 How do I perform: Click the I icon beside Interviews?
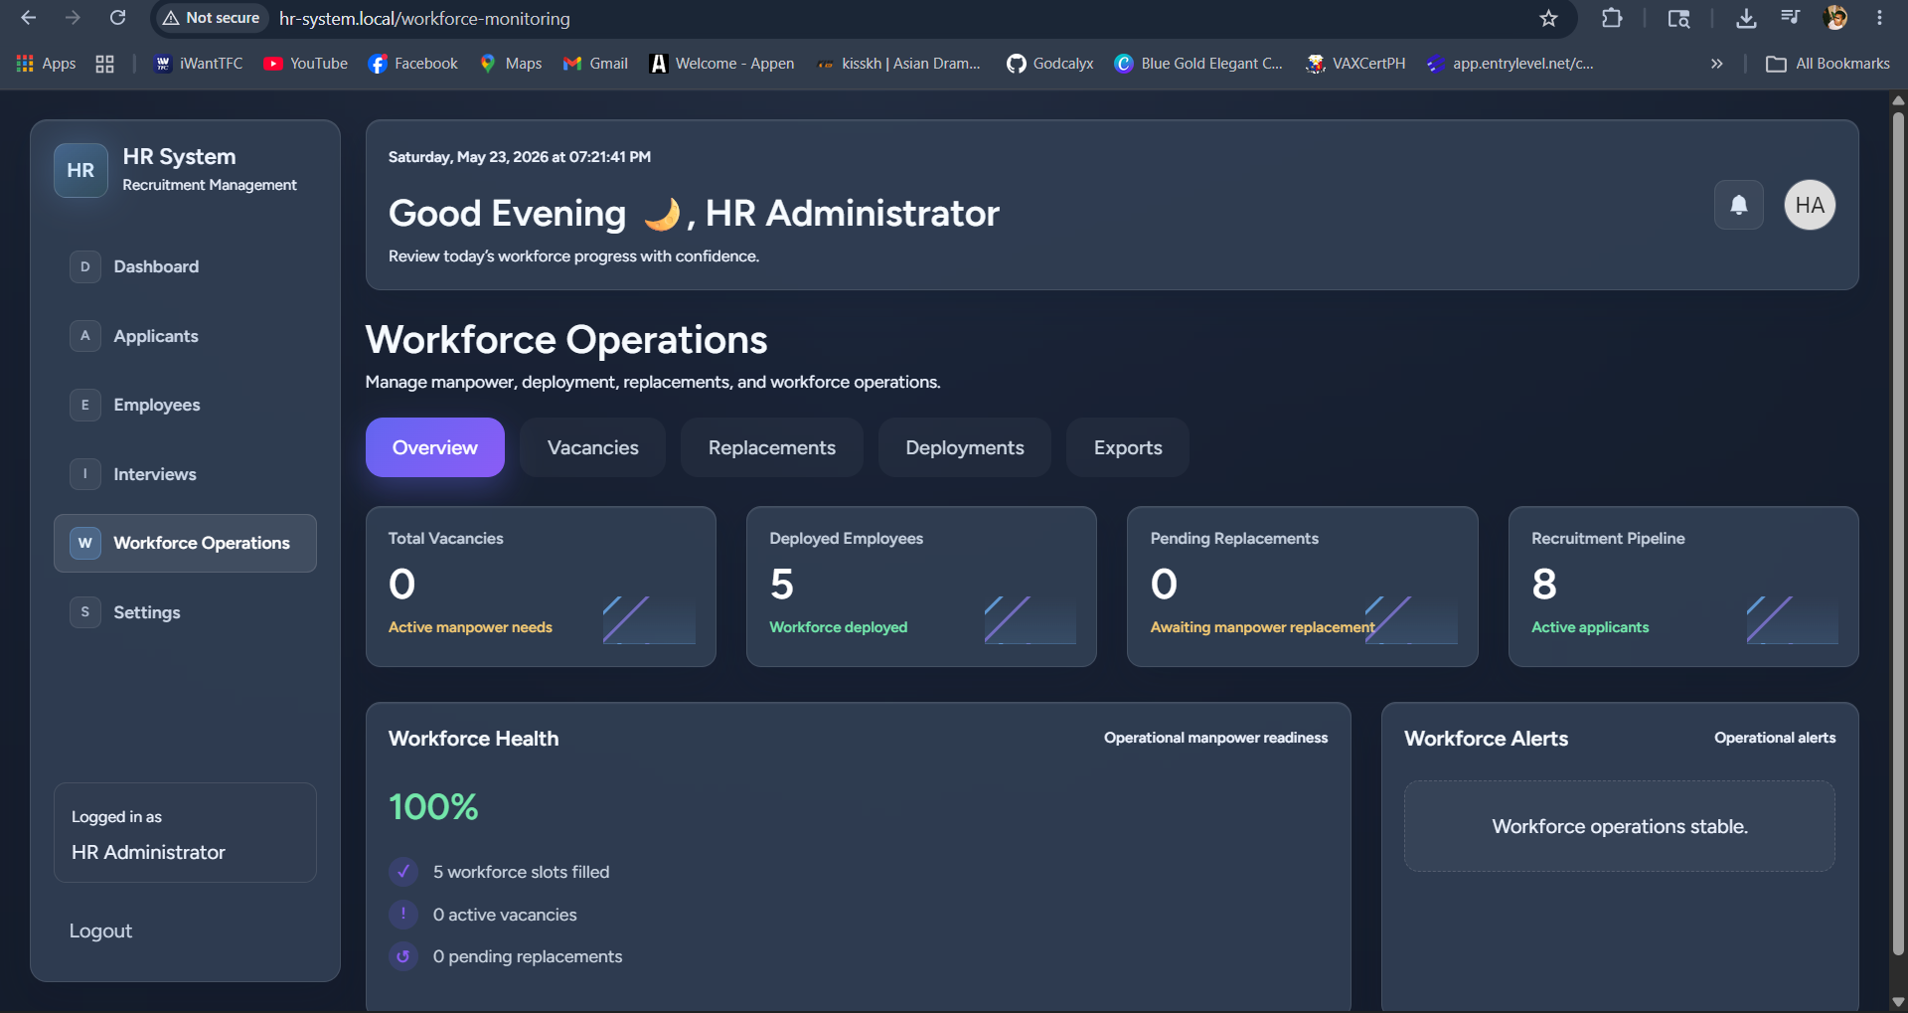tap(85, 474)
